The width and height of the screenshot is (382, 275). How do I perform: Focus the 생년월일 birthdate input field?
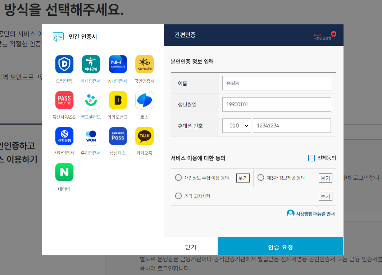[277, 104]
